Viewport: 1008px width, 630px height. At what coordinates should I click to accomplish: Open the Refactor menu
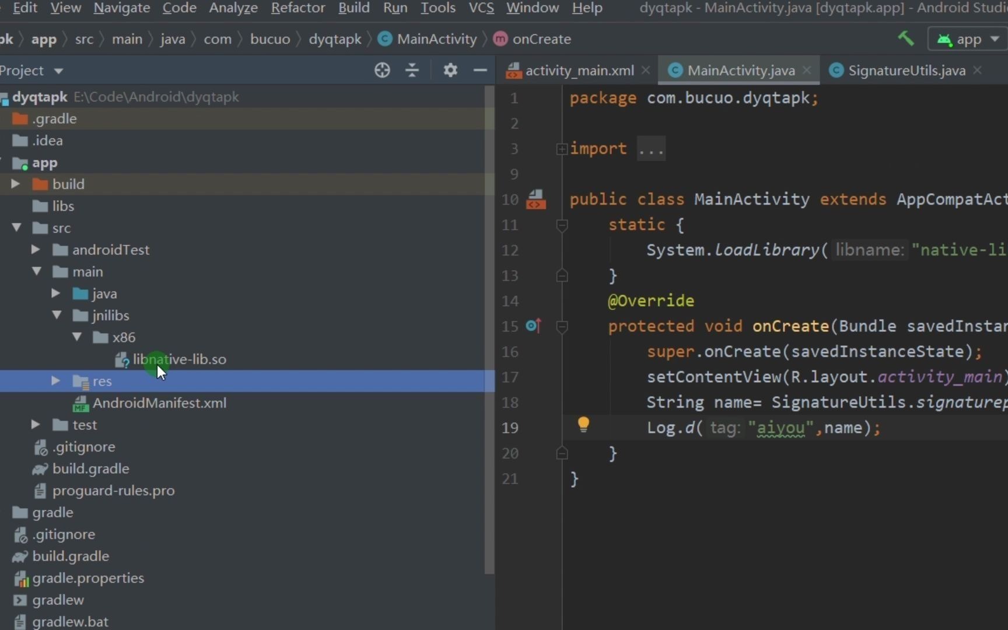[x=298, y=8]
